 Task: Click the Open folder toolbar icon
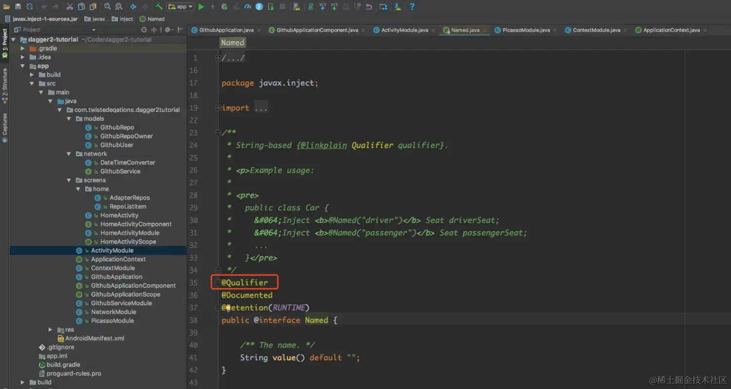6,7
